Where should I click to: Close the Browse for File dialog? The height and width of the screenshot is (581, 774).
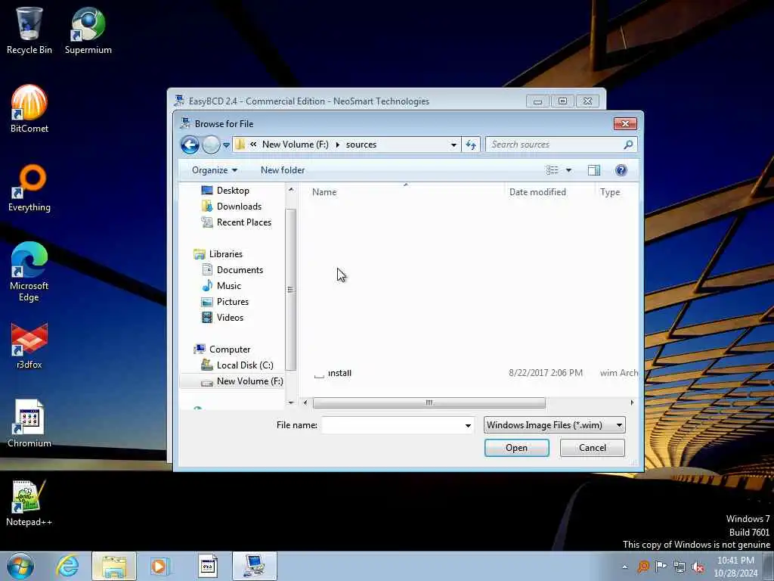[x=625, y=123]
